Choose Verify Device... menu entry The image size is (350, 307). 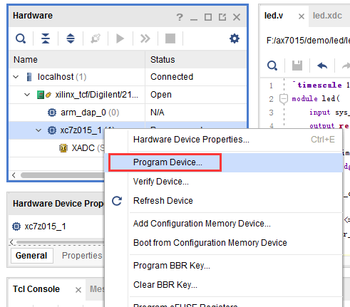click(x=161, y=182)
